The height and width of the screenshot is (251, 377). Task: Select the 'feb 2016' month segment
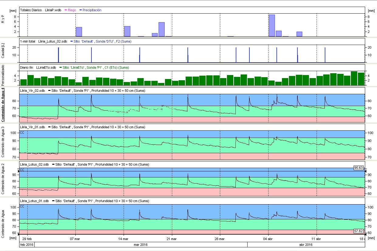(x=27, y=245)
